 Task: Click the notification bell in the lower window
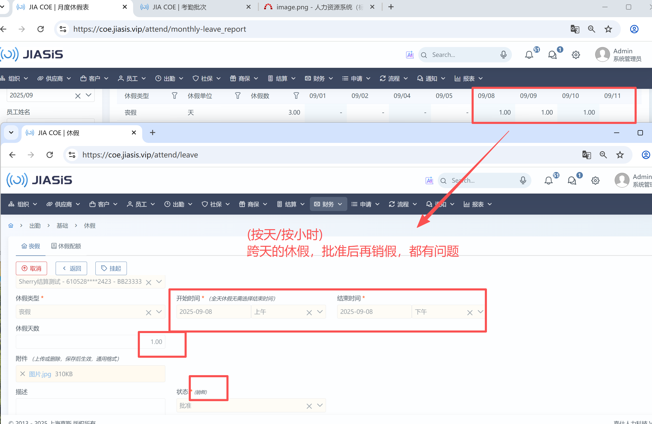click(x=549, y=181)
